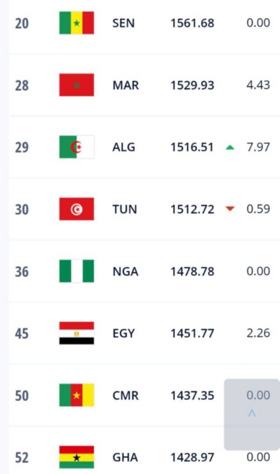Screen dimensions: 280x474
Task: Click Senegal's rank number 20
Action: tap(21, 23)
